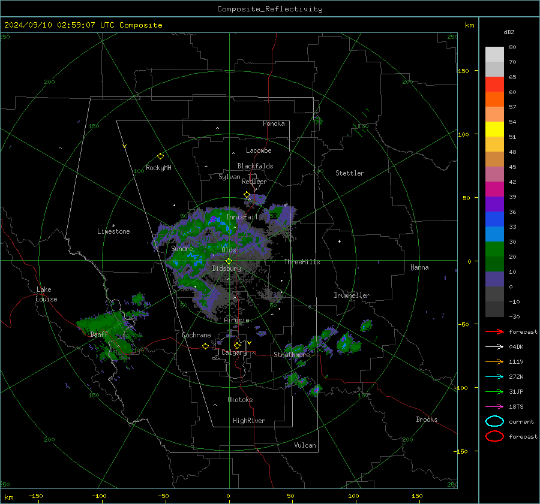Click the Sundre town label
The image size is (540, 504).
[x=182, y=249]
